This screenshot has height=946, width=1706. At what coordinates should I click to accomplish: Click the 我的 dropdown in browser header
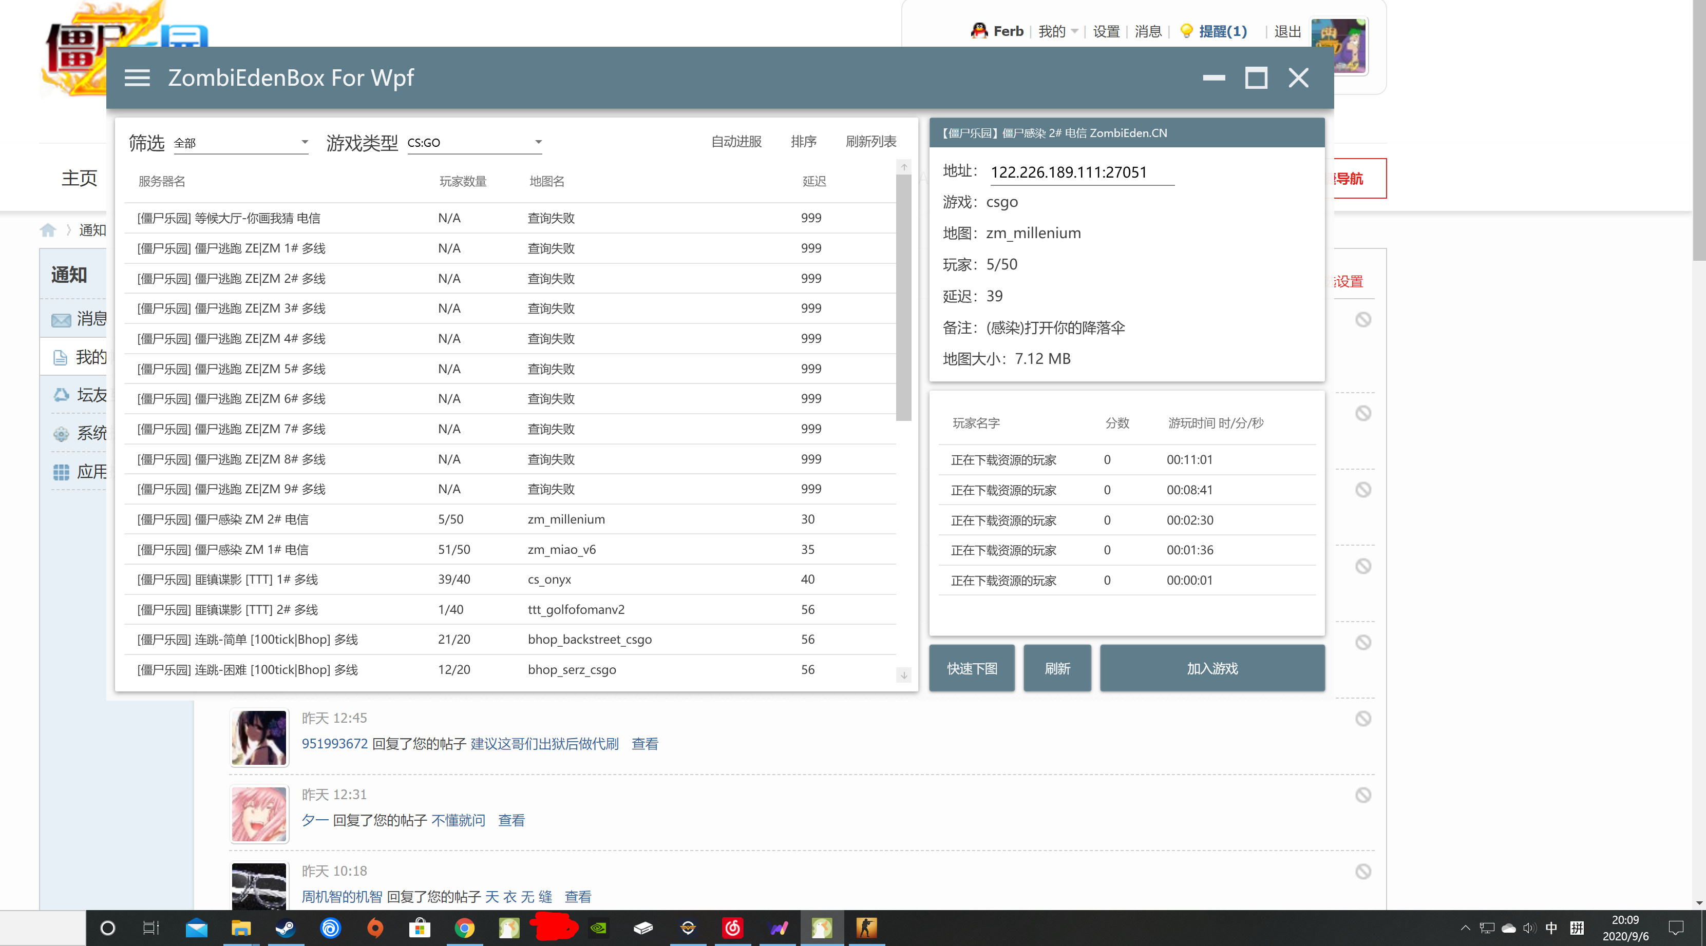tap(1057, 31)
